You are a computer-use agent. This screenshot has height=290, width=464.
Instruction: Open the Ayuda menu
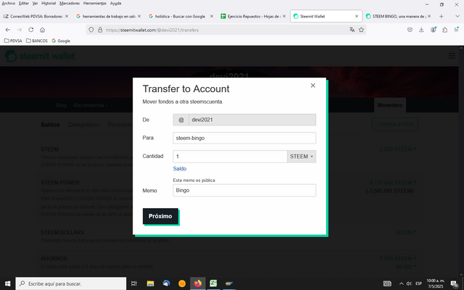115,3
